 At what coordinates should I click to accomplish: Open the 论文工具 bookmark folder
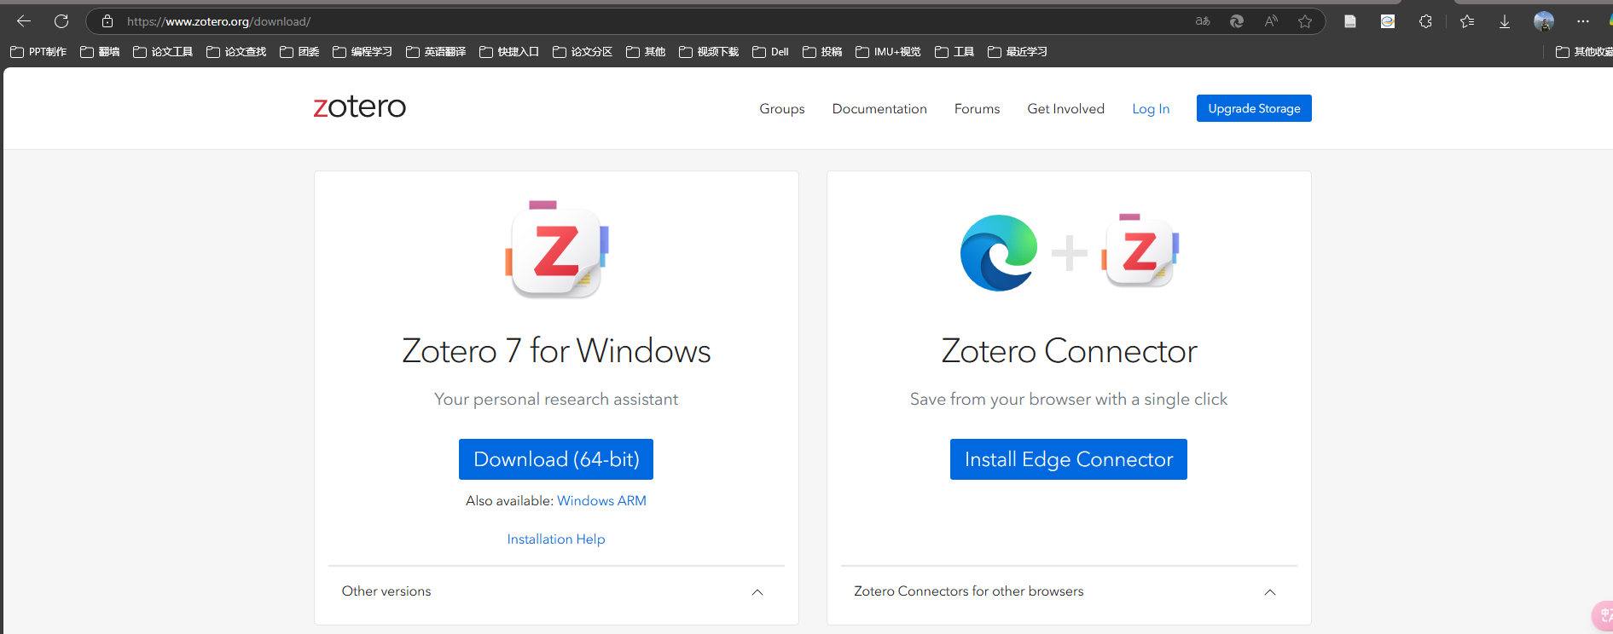pyautogui.click(x=163, y=52)
